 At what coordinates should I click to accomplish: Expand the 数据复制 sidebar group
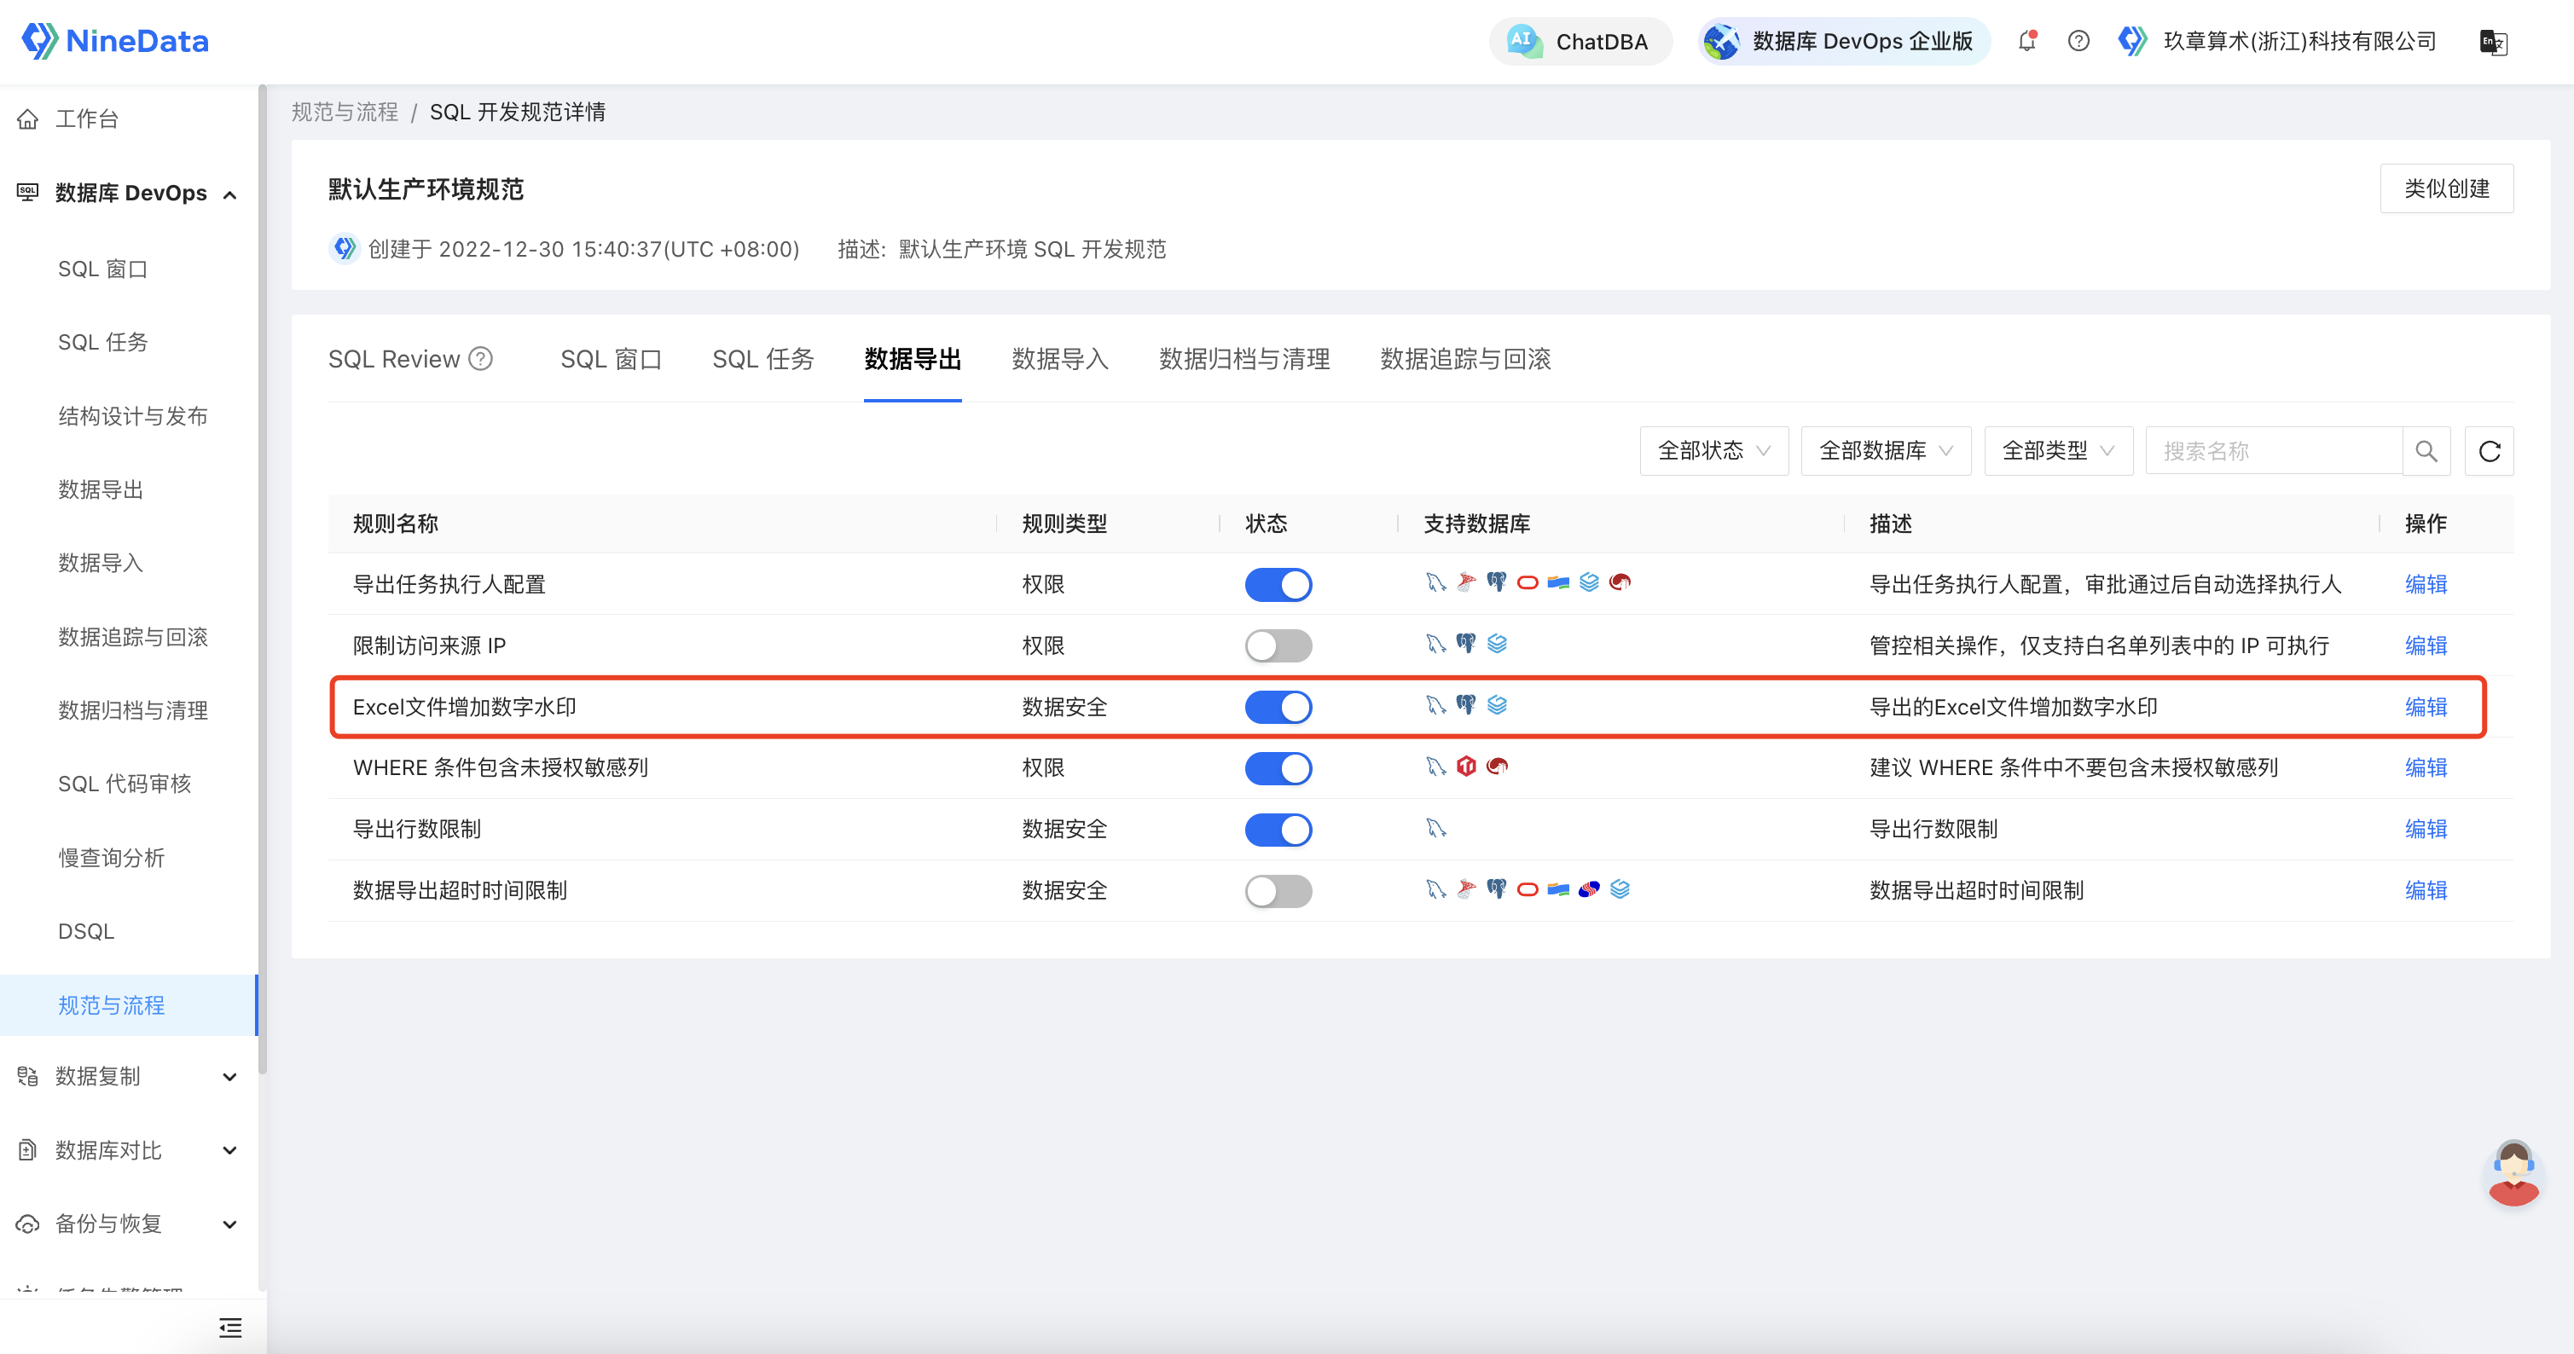point(229,1077)
